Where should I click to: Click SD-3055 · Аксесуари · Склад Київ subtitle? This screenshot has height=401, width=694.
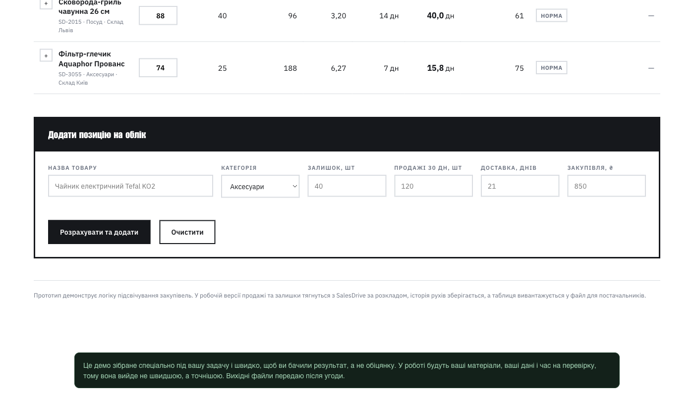(x=88, y=78)
